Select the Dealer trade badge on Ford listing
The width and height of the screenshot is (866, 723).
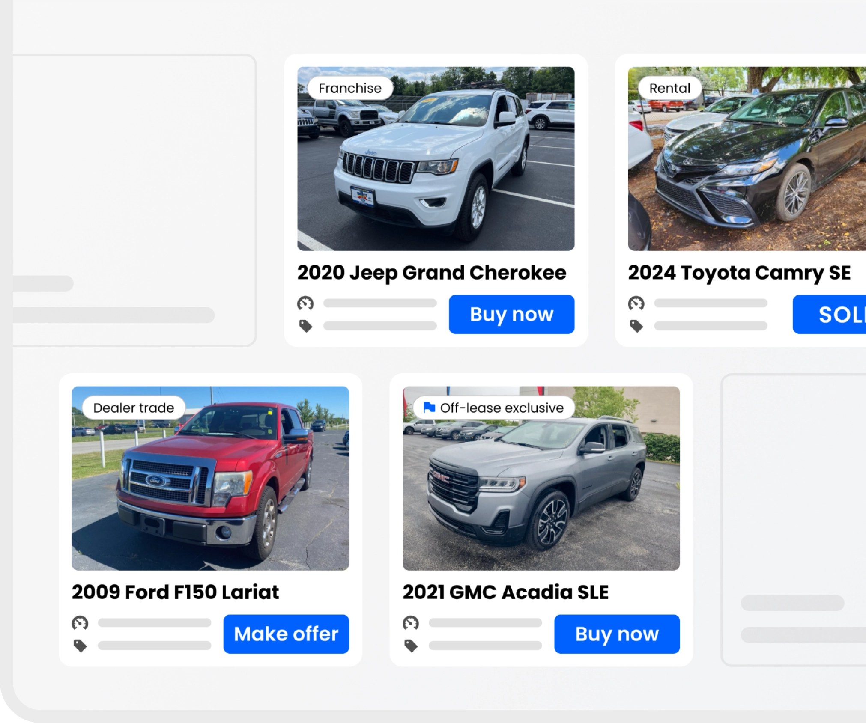[x=134, y=408]
